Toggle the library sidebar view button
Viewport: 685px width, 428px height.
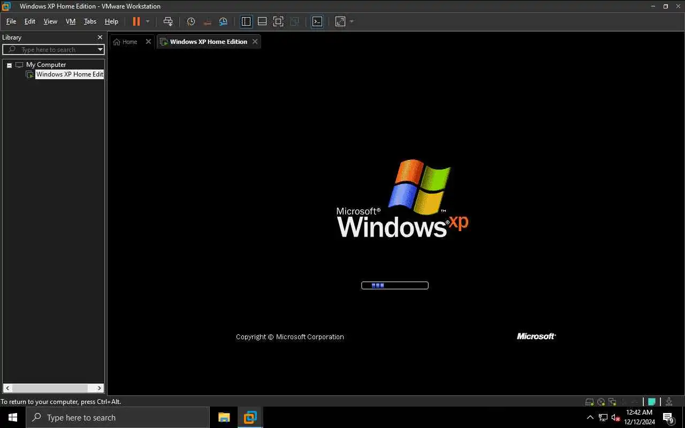pyautogui.click(x=246, y=21)
